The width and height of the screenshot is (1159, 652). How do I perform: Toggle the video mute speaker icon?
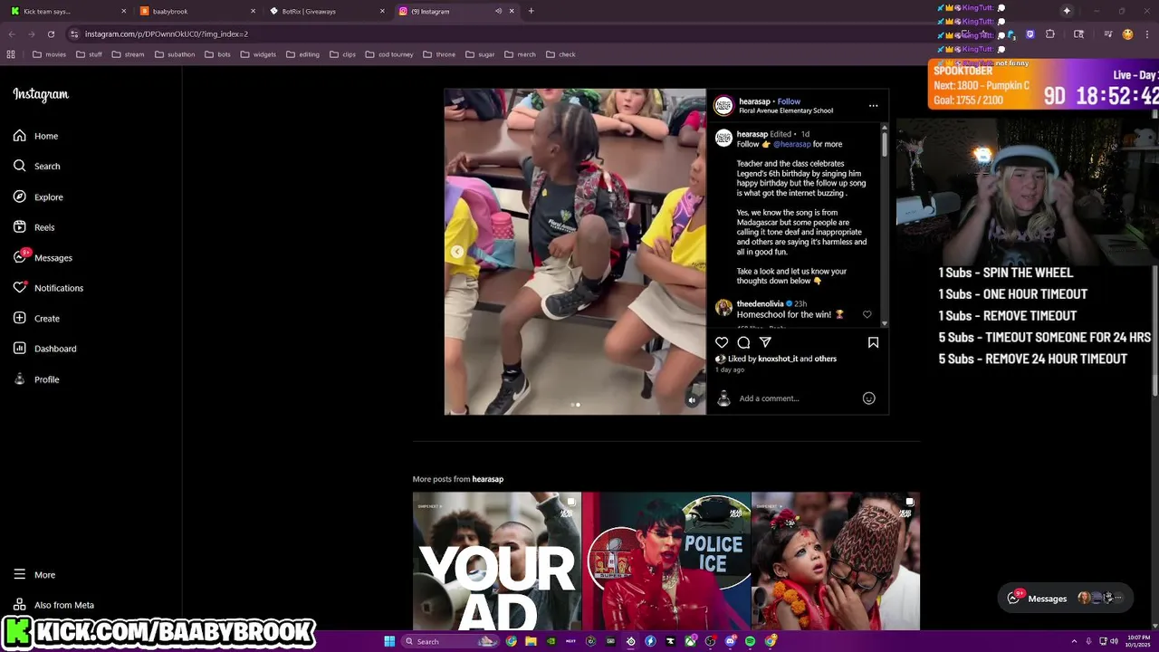[x=692, y=400]
